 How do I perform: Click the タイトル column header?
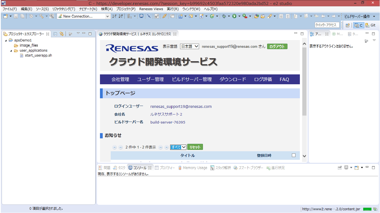point(188,156)
